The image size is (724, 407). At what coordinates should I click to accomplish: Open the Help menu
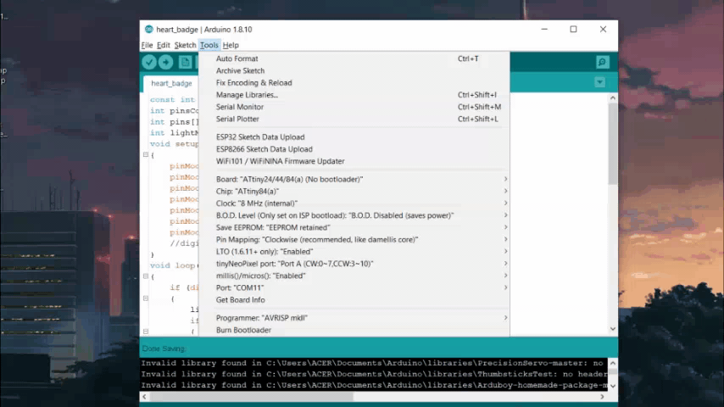[231, 45]
